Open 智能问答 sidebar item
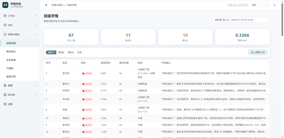The image size is (284, 138). point(20,76)
